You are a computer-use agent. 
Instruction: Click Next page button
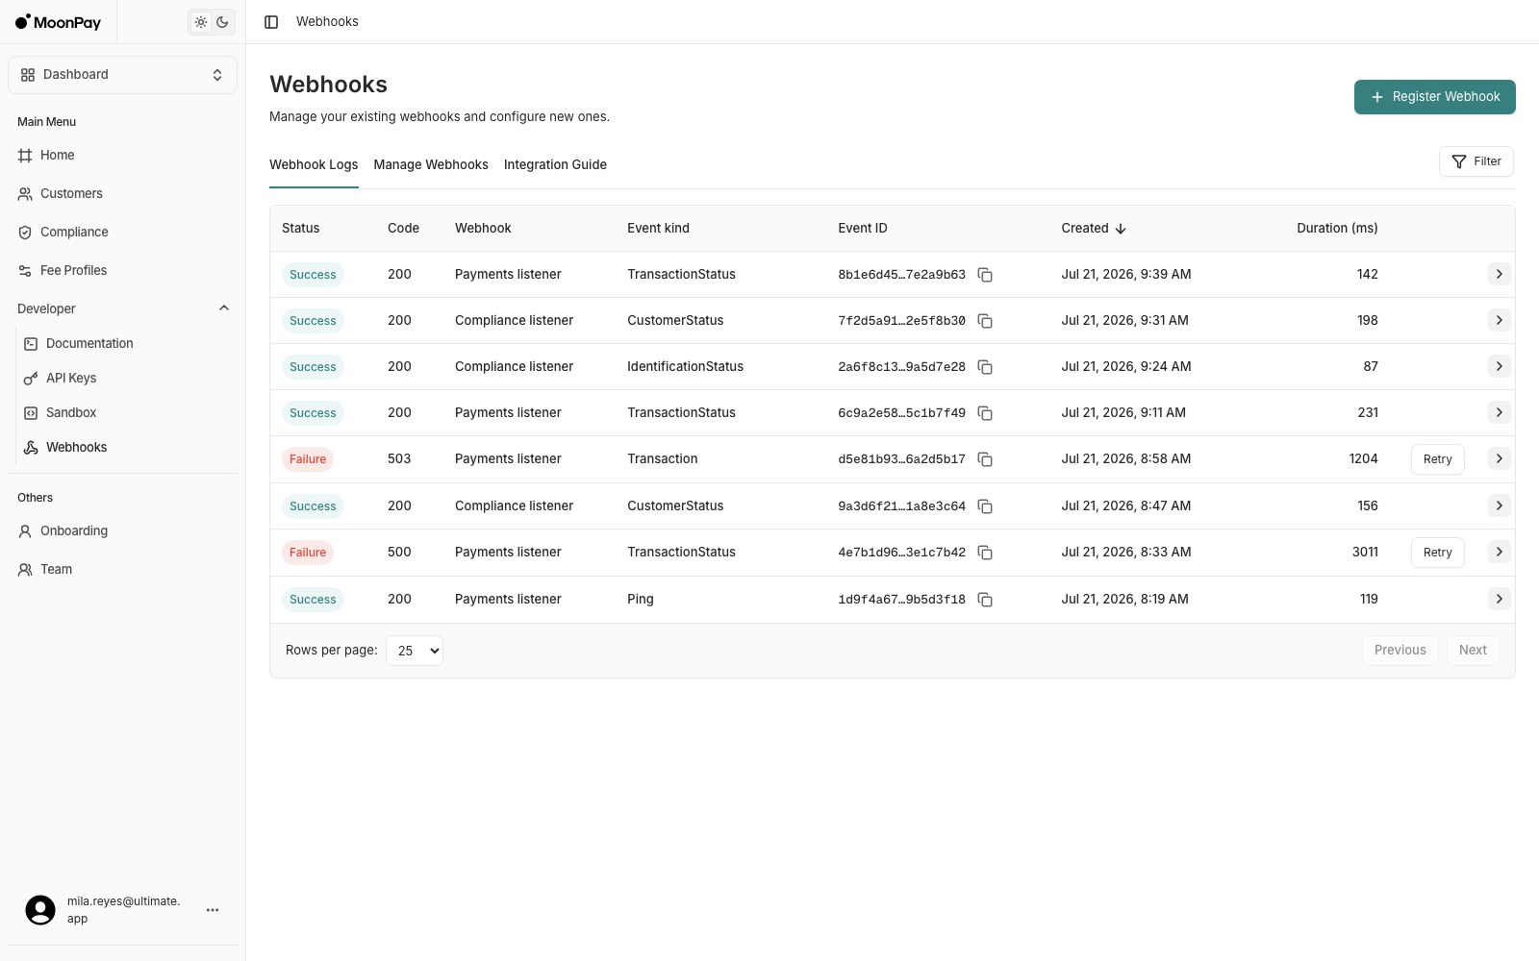[x=1473, y=651]
